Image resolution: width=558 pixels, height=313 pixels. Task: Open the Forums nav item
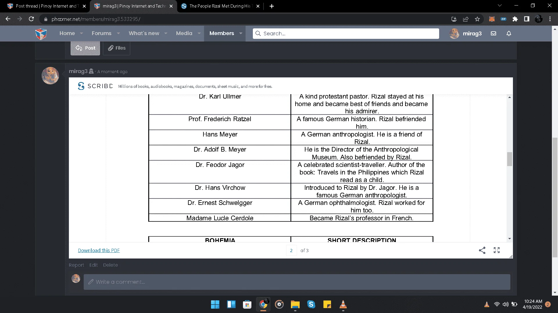(101, 33)
